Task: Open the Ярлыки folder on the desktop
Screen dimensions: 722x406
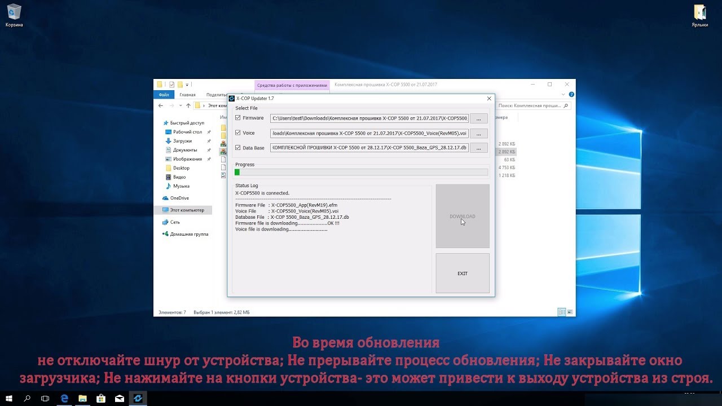Action: 700,16
